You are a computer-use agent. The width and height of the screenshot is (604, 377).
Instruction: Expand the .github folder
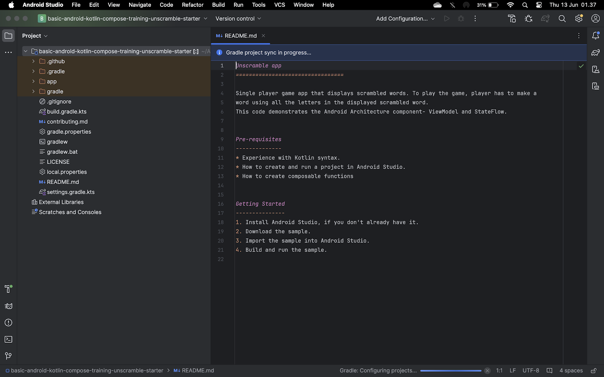pos(33,61)
